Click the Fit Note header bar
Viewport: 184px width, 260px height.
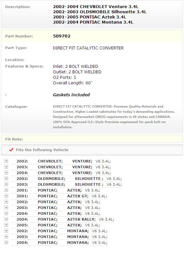tap(92, 139)
